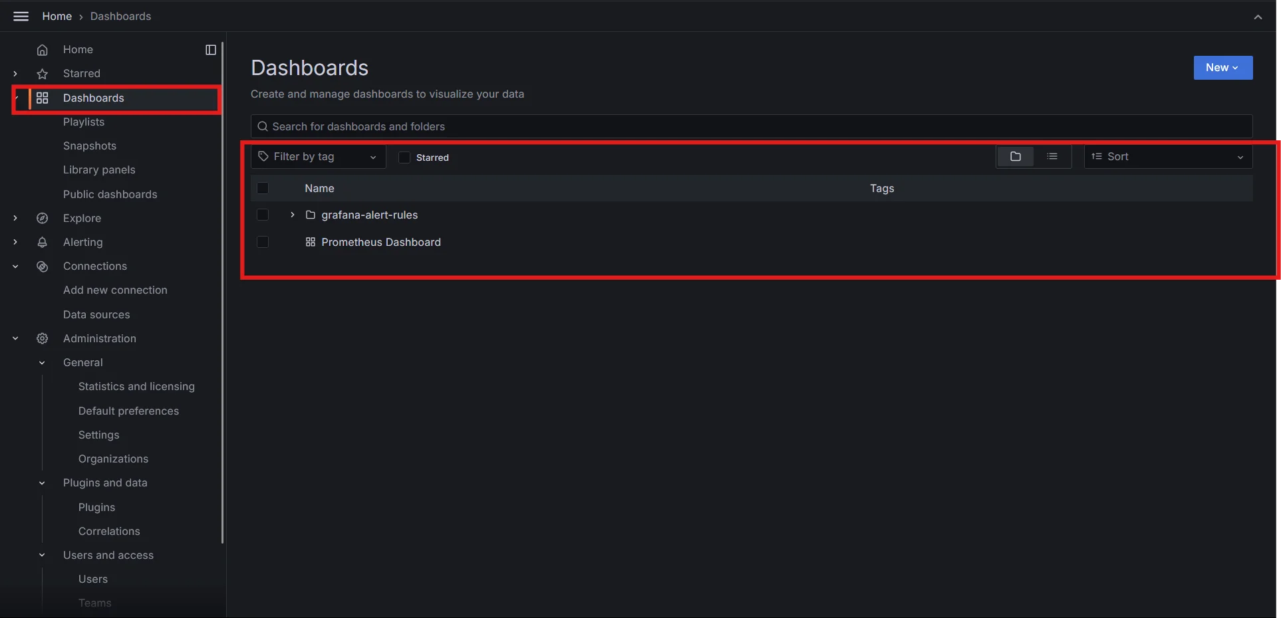Select Data sources in the sidebar

click(96, 314)
